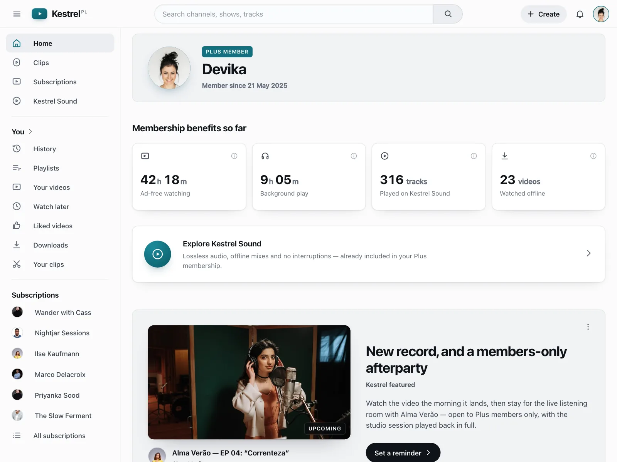Open Watch later list
This screenshot has width=617, height=462.
[x=60, y=206]
